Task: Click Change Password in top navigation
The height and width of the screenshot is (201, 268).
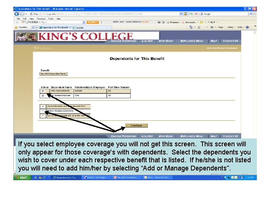Action: click(x=124, y=41)
